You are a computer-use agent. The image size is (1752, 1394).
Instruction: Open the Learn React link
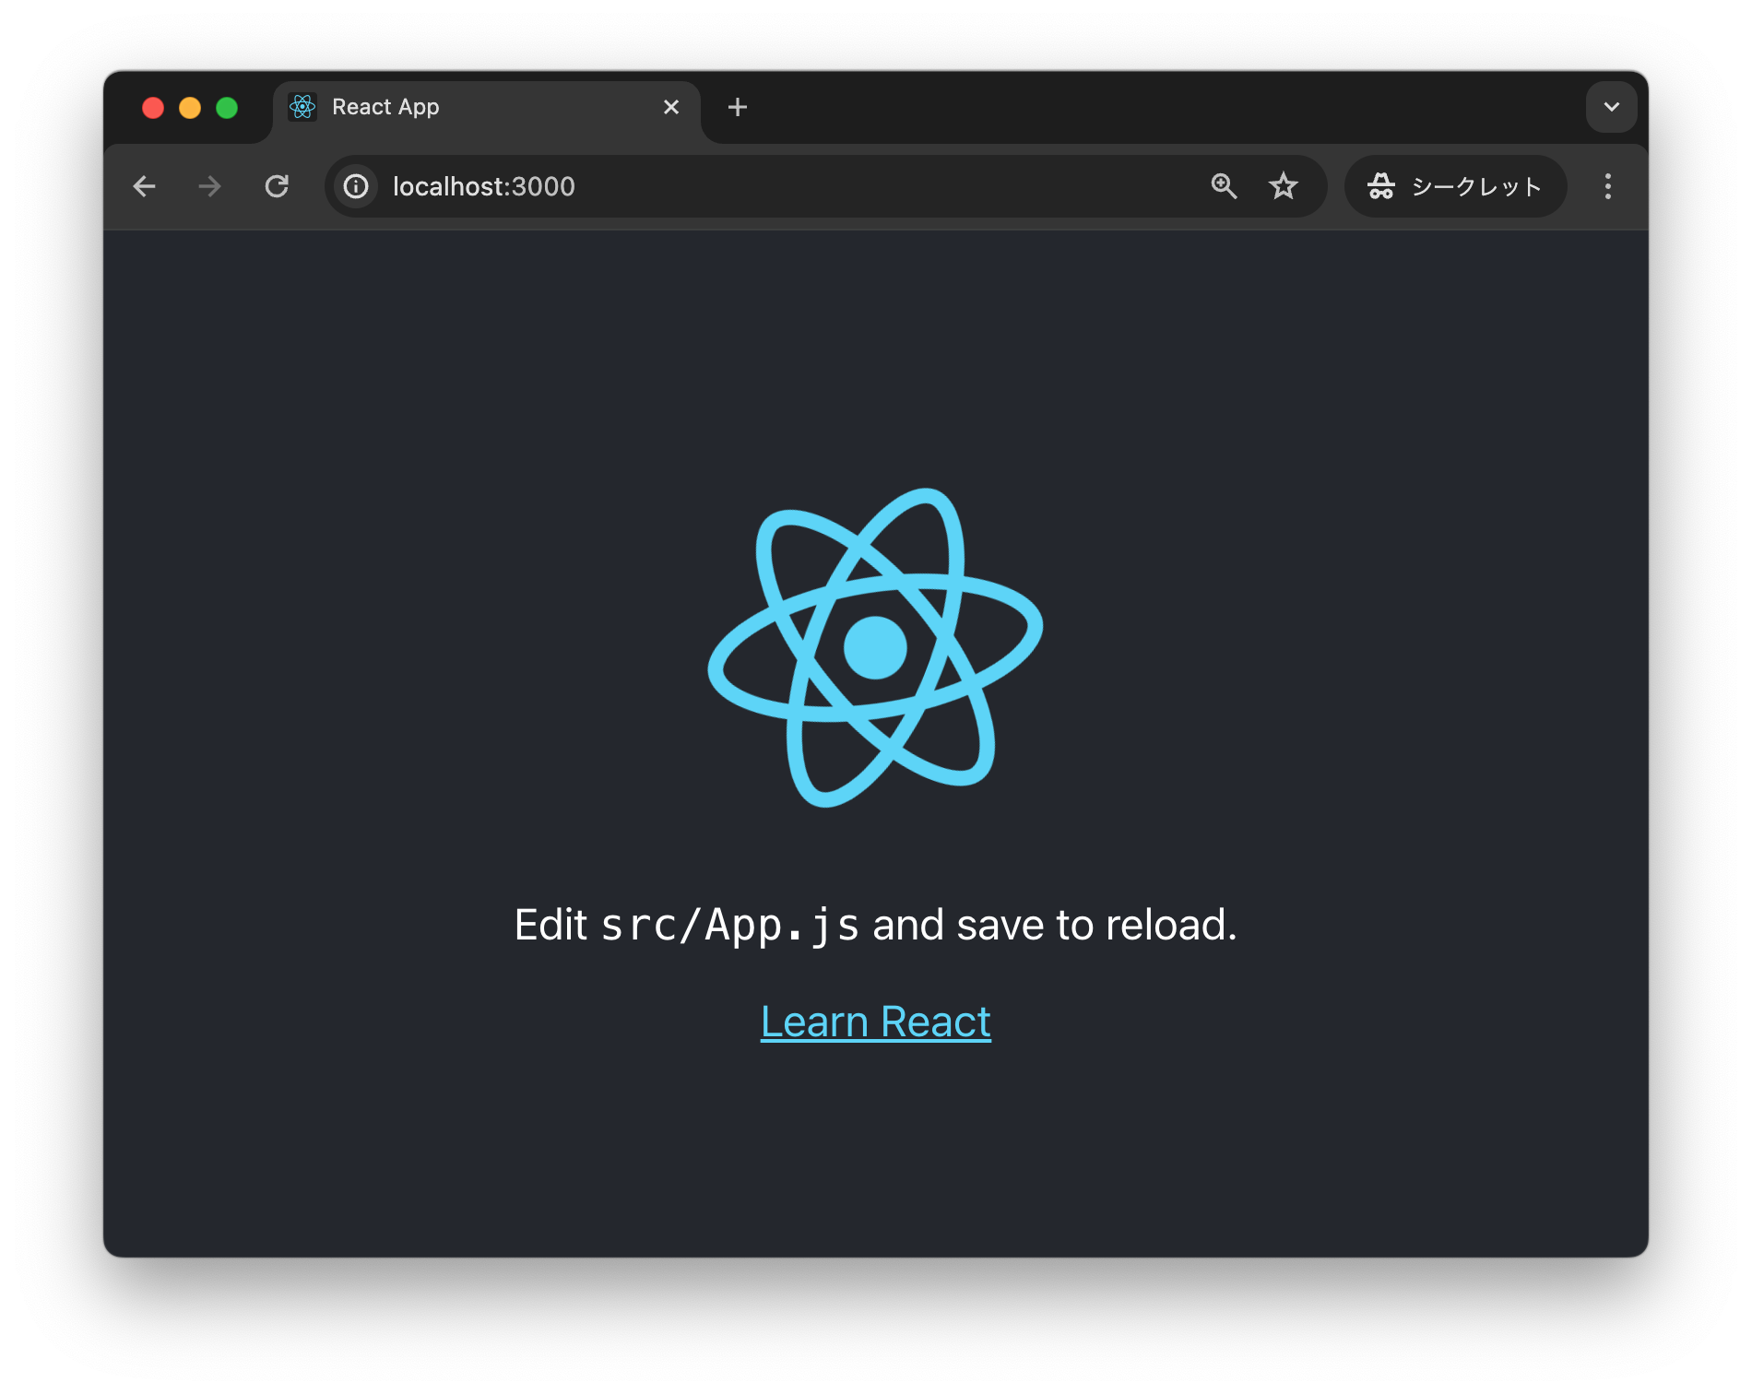(874, 1020)
